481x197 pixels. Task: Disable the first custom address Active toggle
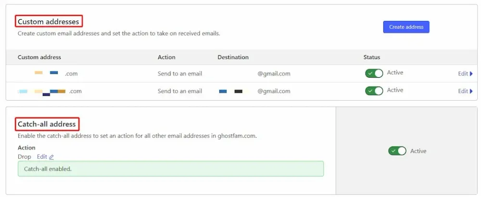coord(374,73)
